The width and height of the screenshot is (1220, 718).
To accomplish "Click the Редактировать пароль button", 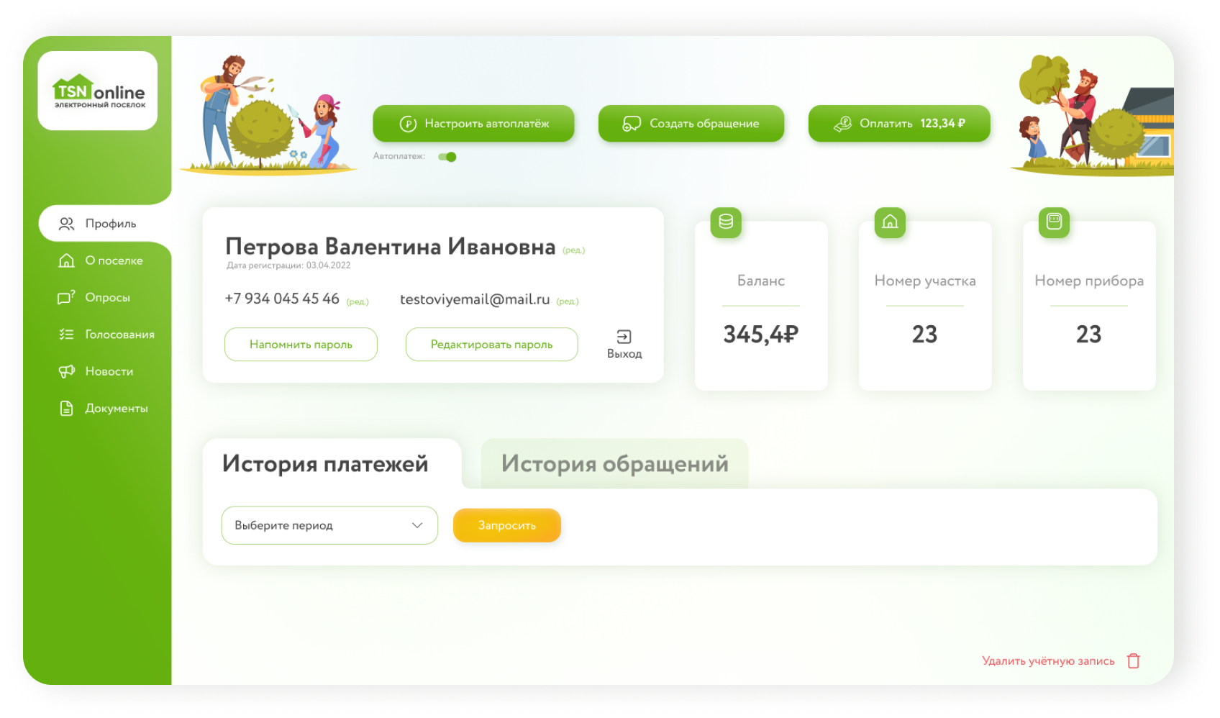I will (491, 345).
